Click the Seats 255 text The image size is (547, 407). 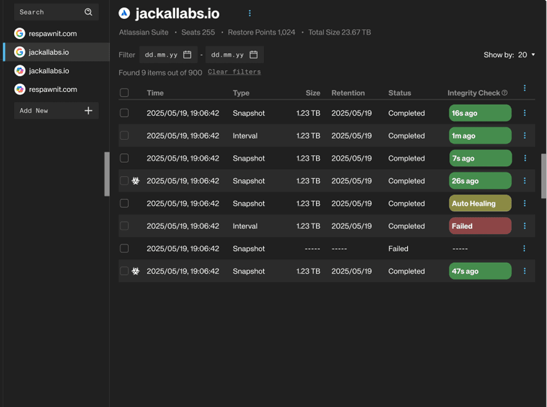click(x=198, y=32)
